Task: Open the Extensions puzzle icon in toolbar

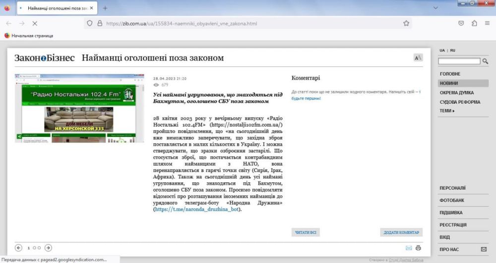Action: coord(474,23)
